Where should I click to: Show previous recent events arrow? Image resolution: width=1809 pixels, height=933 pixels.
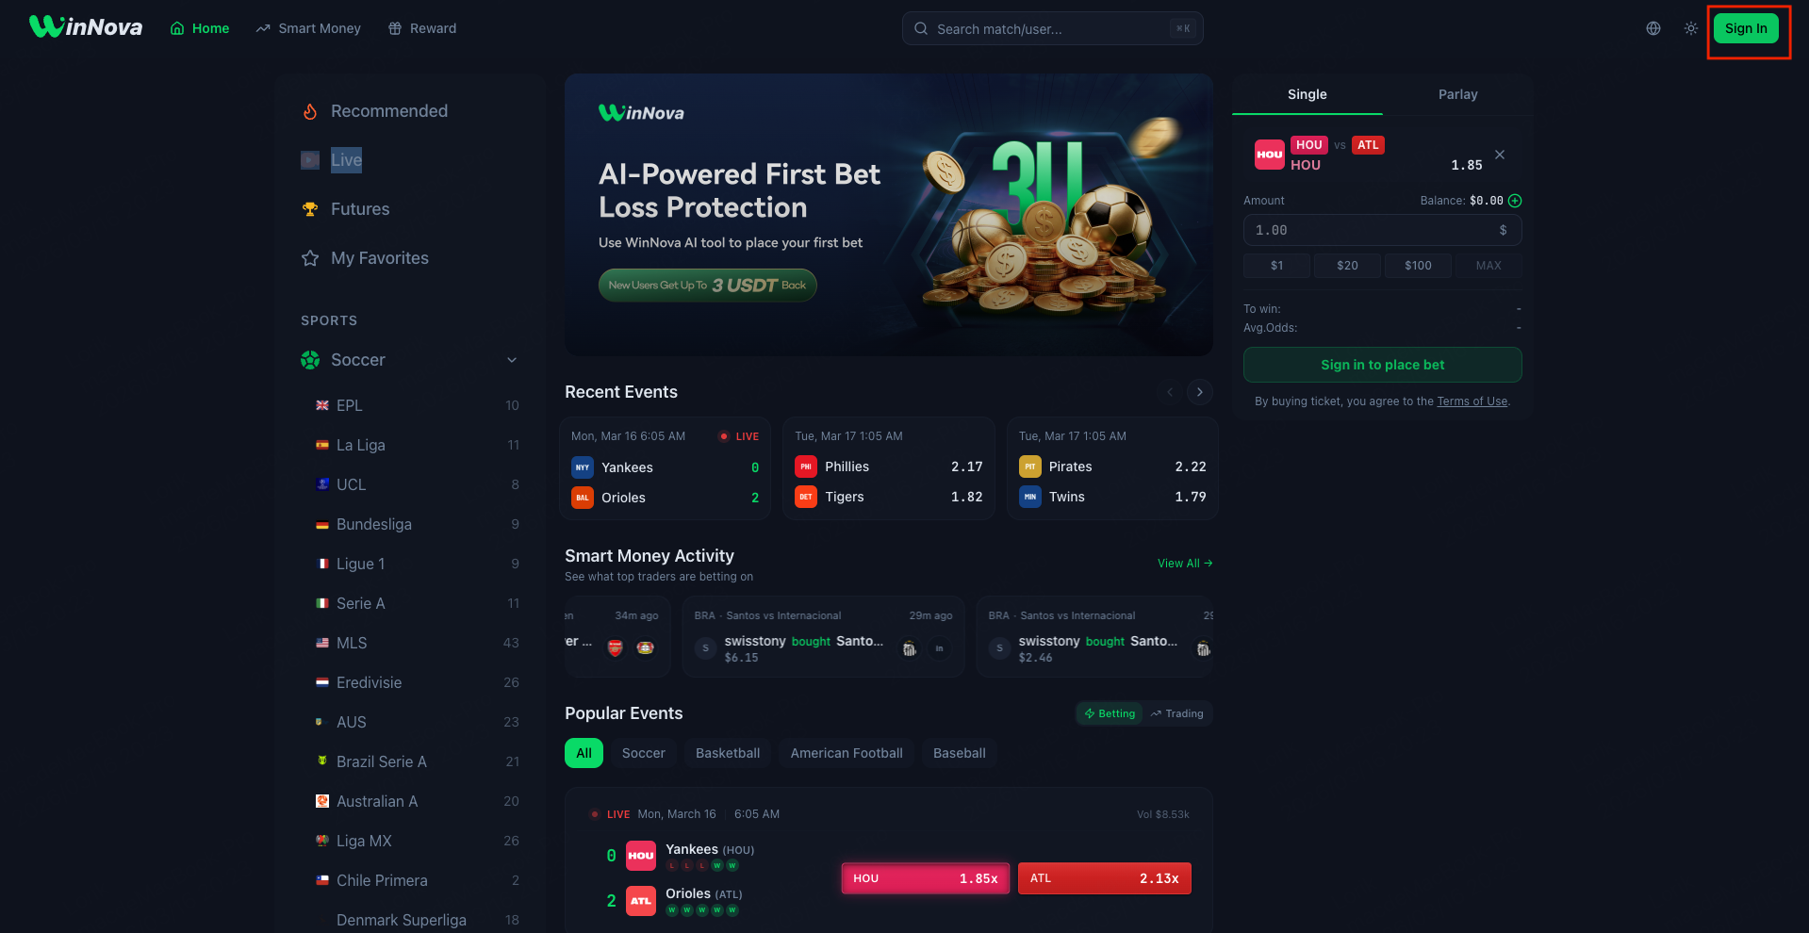click(1170, 392)
